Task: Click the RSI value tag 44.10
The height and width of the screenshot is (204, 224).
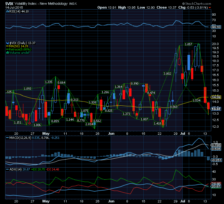Action: point(216,27)
